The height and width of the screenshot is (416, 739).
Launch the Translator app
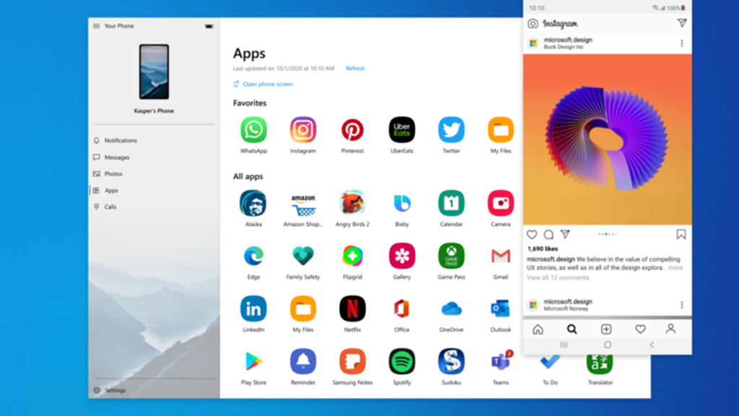(600, 363)
